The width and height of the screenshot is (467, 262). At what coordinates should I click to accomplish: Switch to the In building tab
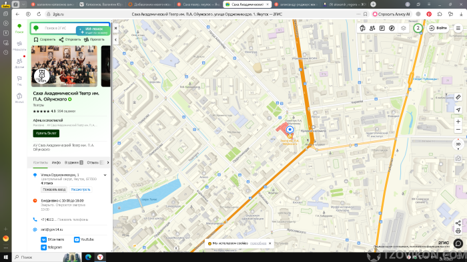tap(73, 163)
